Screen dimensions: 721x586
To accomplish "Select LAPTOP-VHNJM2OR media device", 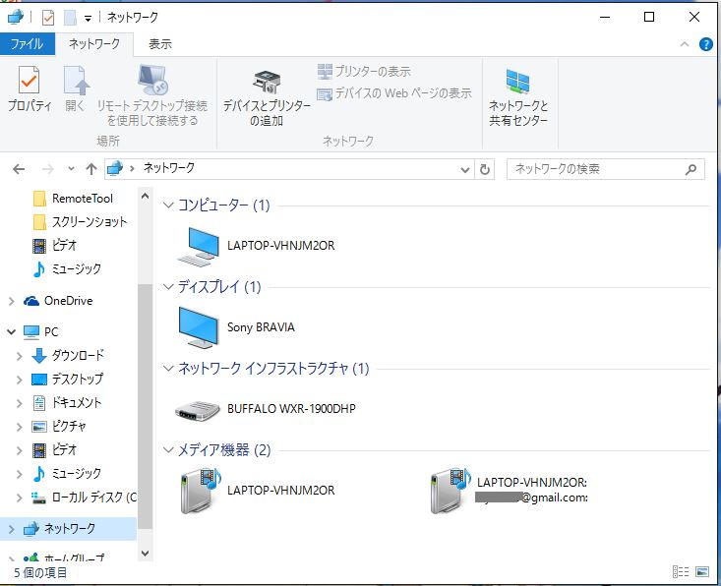I will click(258, 491).
